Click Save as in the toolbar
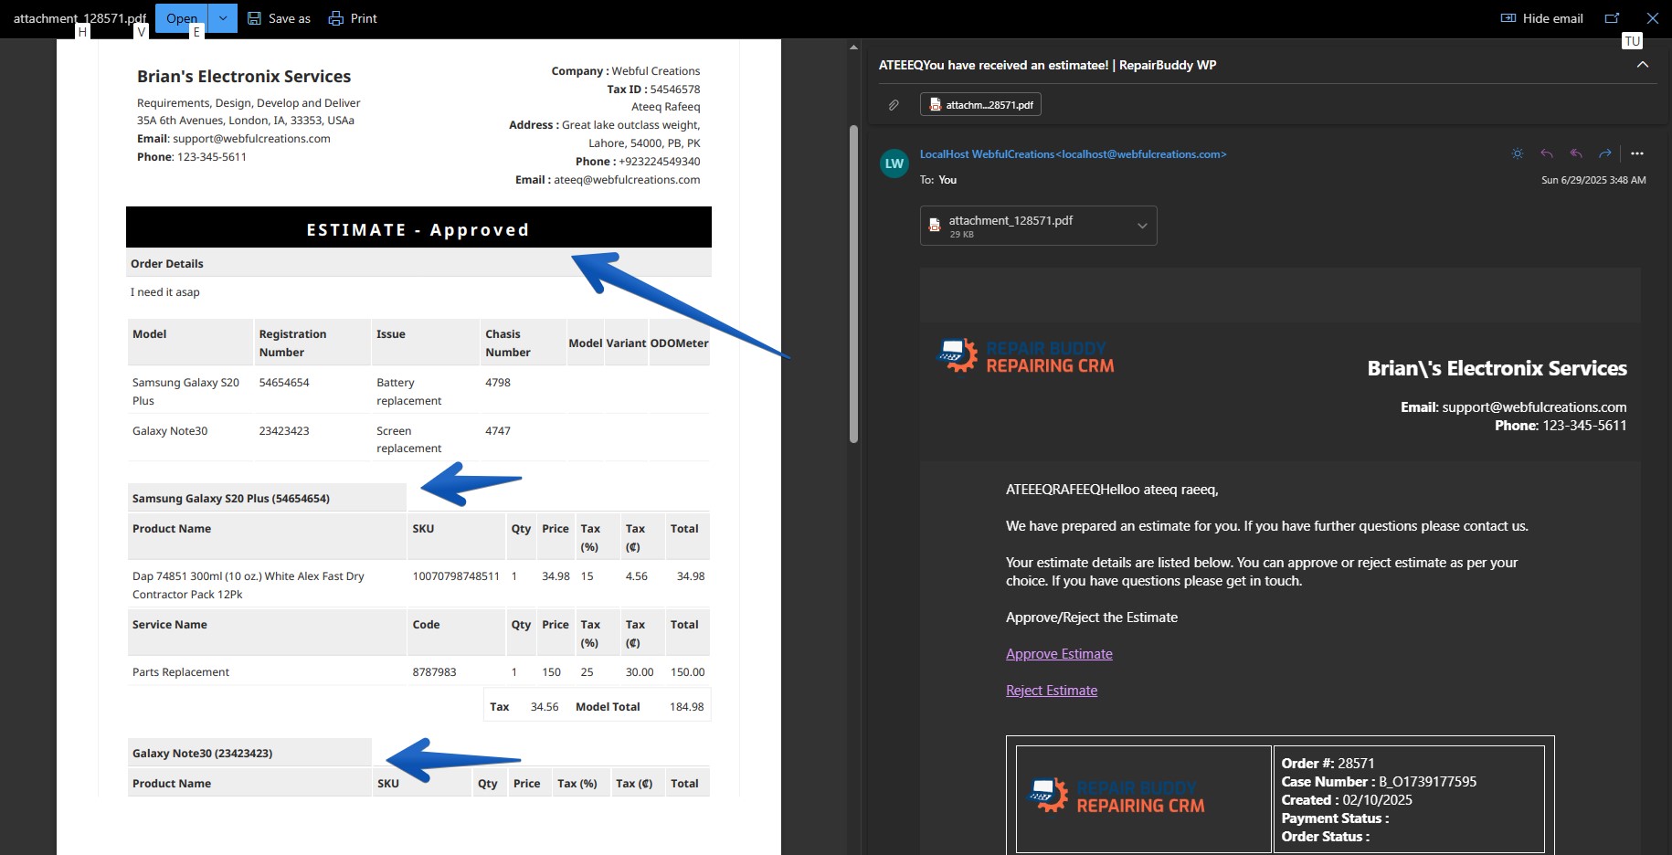Image resolution: width=1672 pixels, height=855 pixels. pos(279,18)
